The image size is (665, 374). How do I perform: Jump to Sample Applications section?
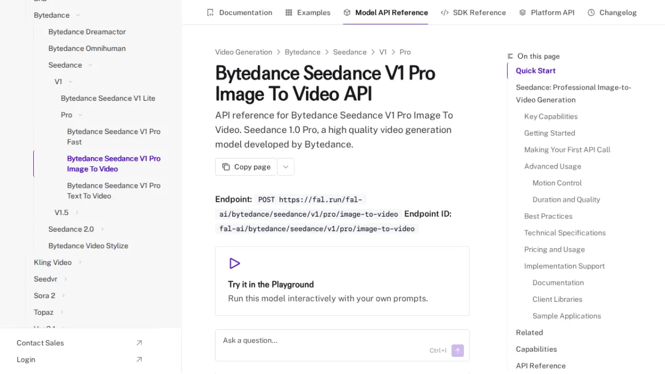[x=567, y=316]
